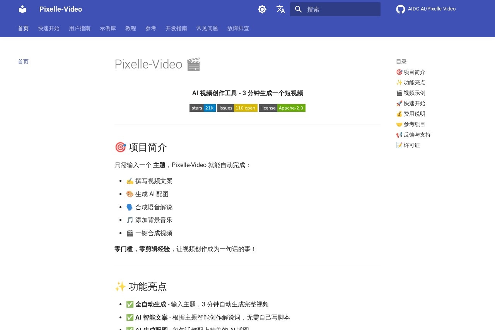
Task: Click the 撰写视频文案 list item
Action: (149, 181)
